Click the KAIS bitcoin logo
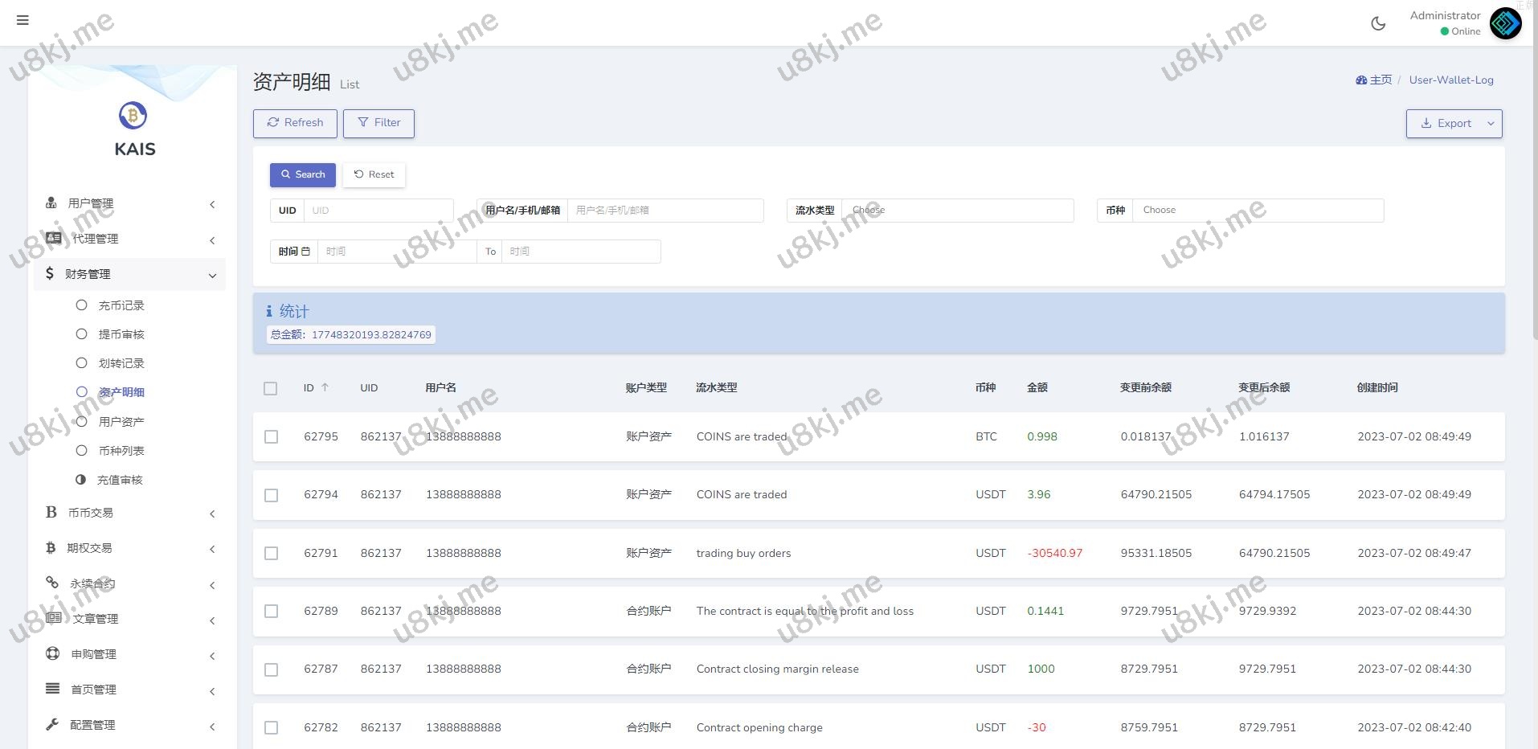Screen dimensions: 1538x749 (133, 116)
